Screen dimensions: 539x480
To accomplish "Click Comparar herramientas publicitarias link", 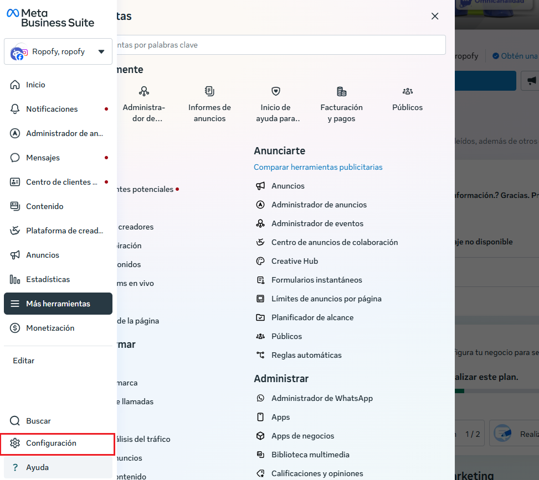I will (x=318, y=167).
